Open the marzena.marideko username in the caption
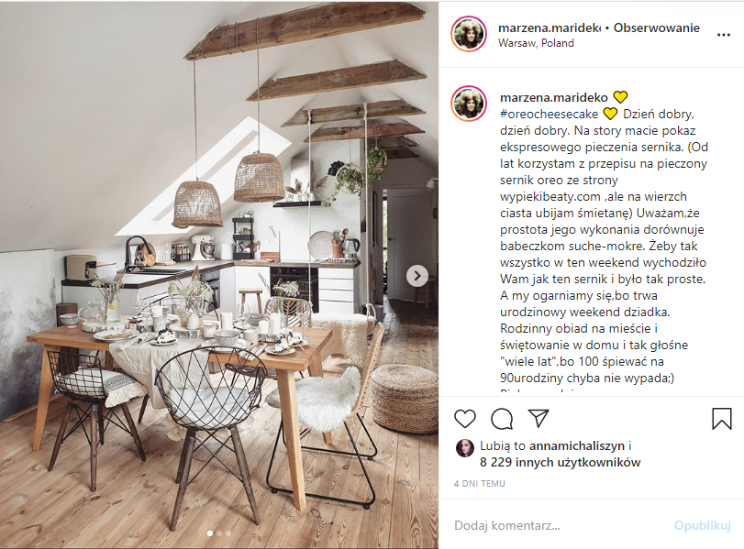 pos(554,98)
